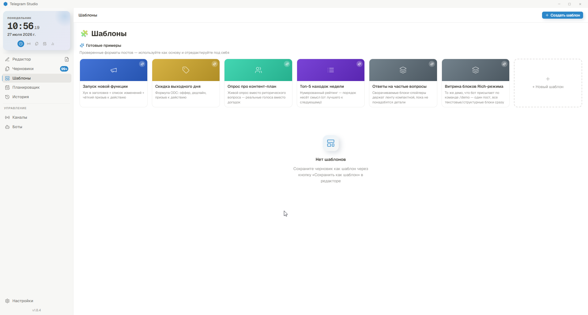Switch widget to the channels broadcast icon

29,44
